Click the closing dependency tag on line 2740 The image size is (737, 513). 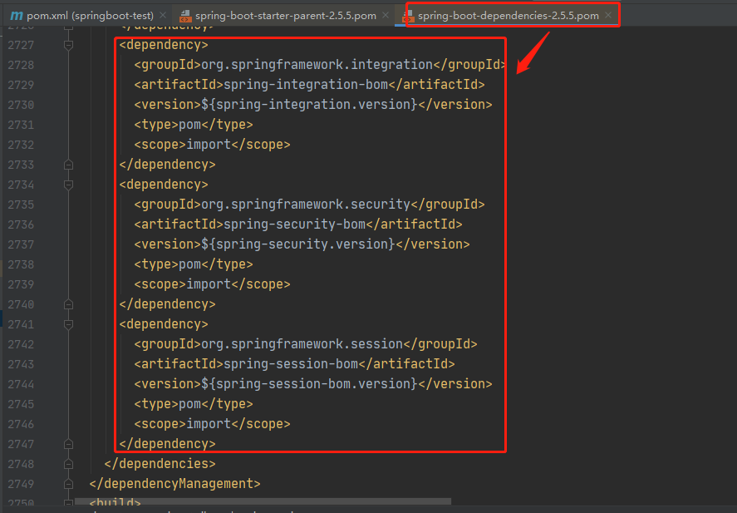click(167, 304)
